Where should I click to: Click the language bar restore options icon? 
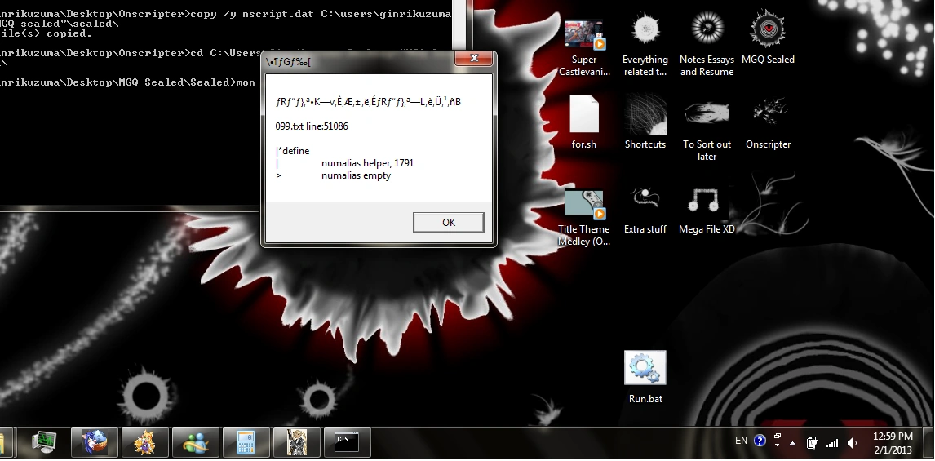click(777, 437)
